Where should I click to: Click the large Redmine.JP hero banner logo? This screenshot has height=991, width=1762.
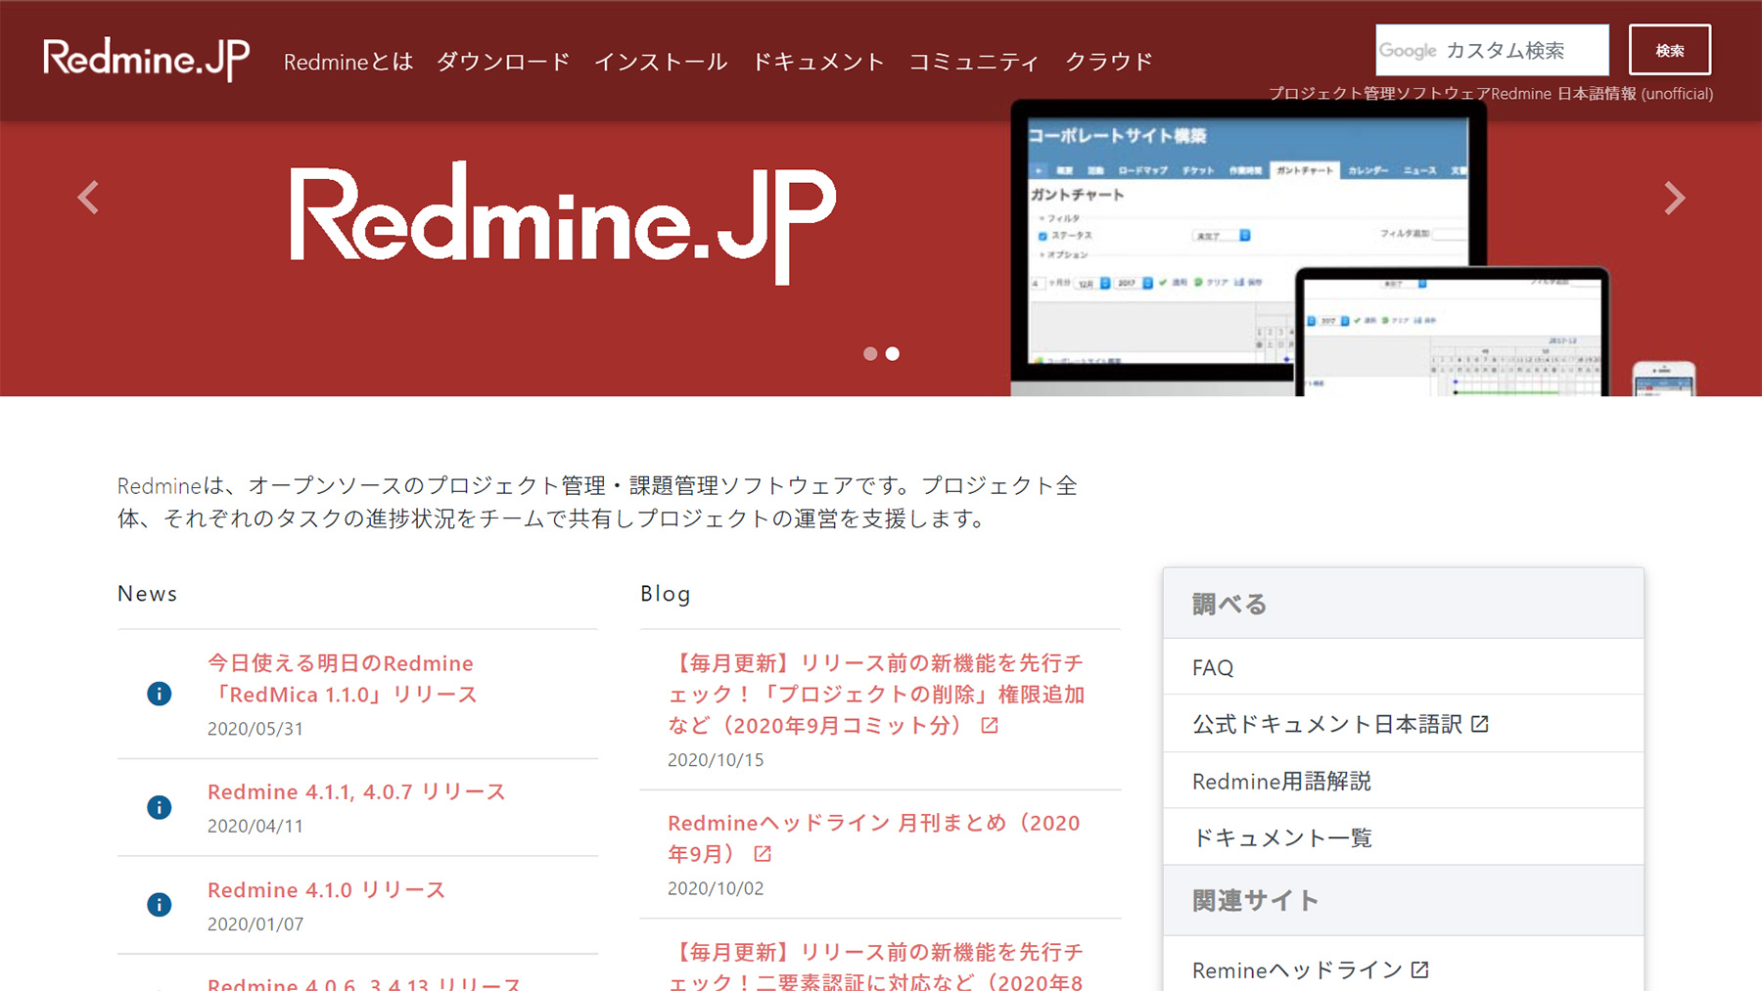click(x=563, y=223)
